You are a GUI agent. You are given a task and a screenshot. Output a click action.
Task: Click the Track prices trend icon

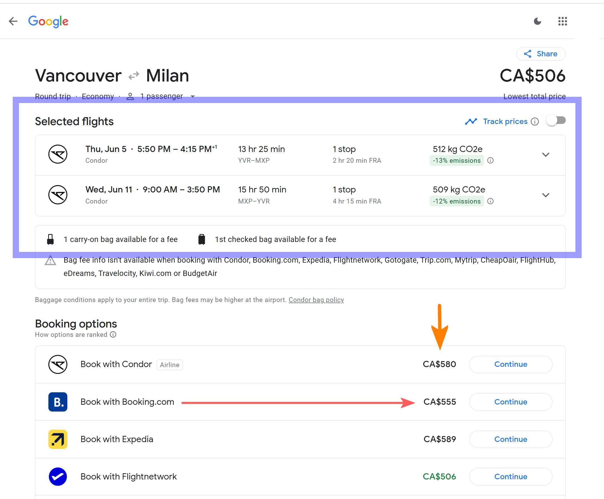[471, 122]
